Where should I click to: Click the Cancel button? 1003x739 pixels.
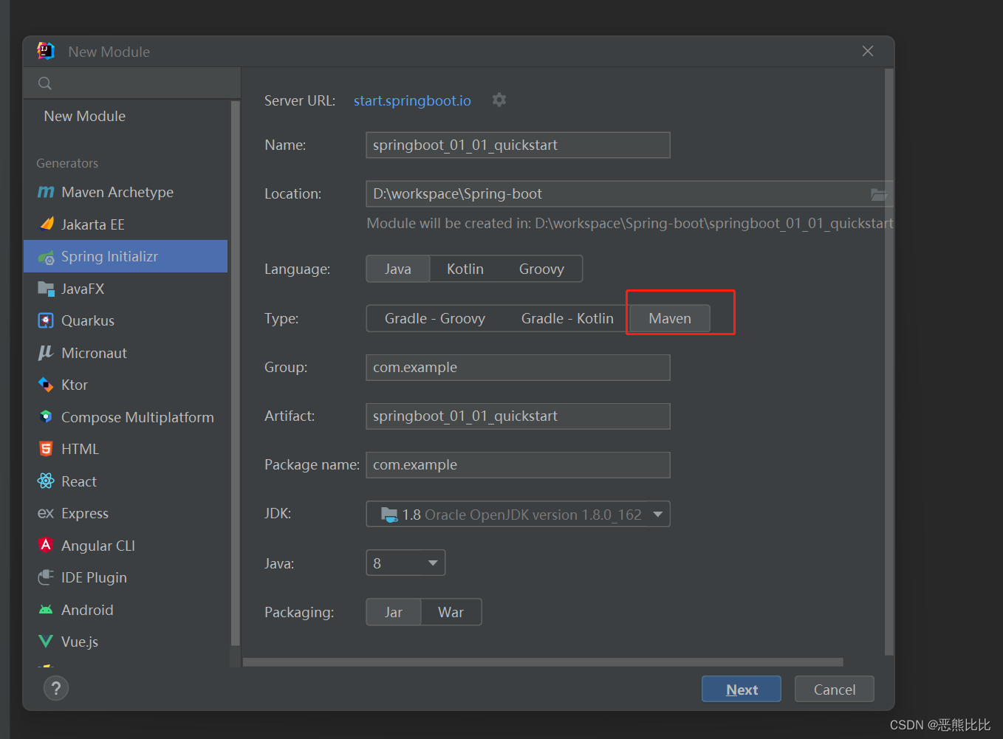(835, 689)
